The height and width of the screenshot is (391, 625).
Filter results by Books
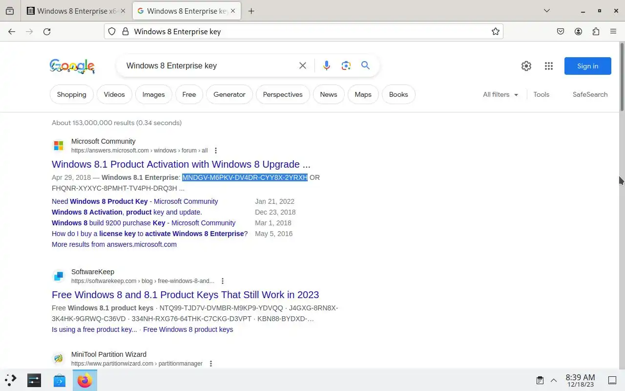398,94
